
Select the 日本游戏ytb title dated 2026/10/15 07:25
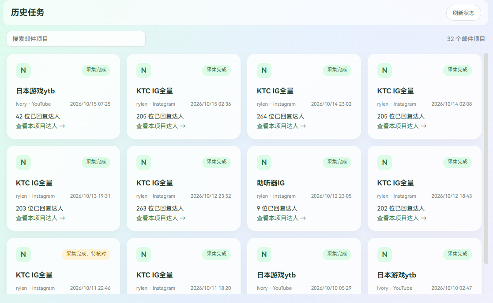coord(35,91)
